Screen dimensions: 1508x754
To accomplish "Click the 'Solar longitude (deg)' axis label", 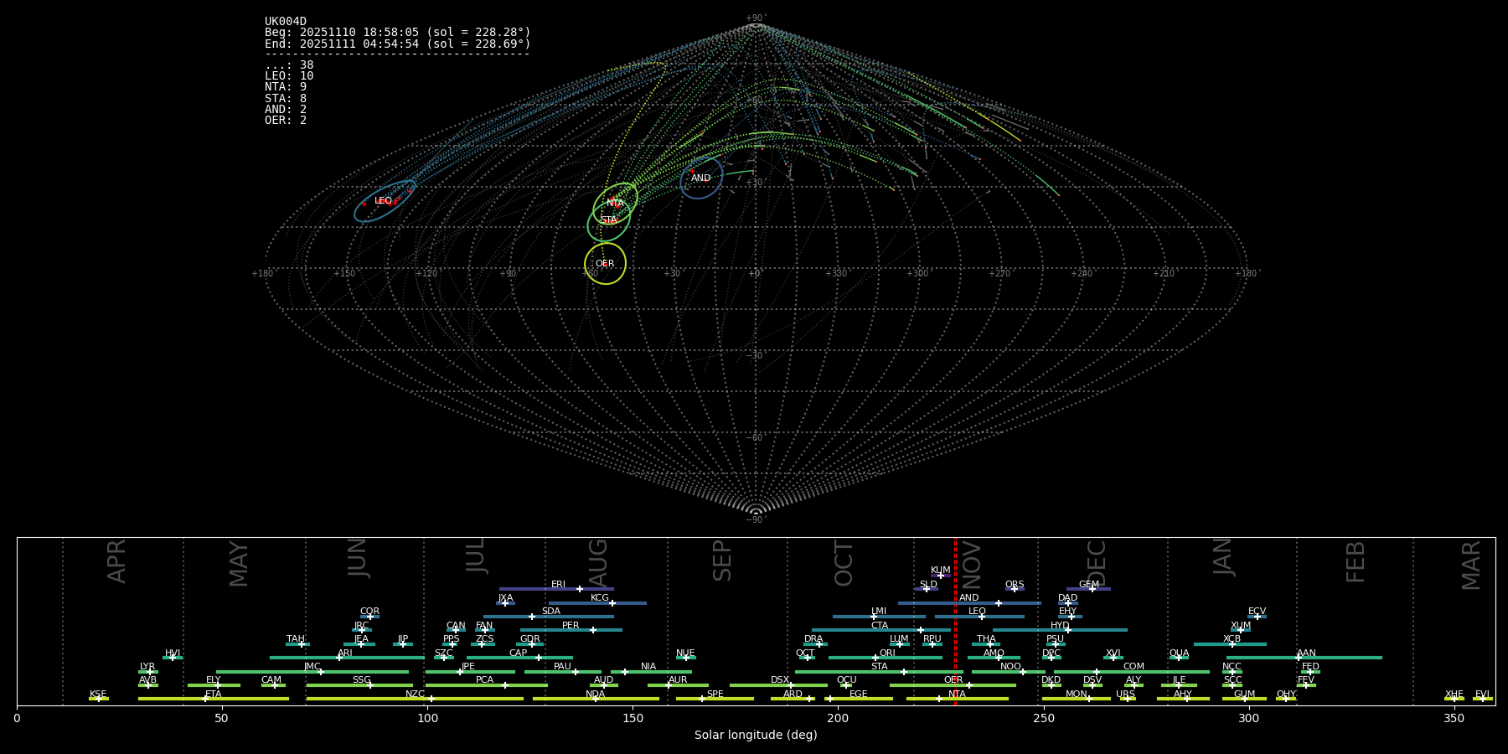I will click(x=756, y=735).
